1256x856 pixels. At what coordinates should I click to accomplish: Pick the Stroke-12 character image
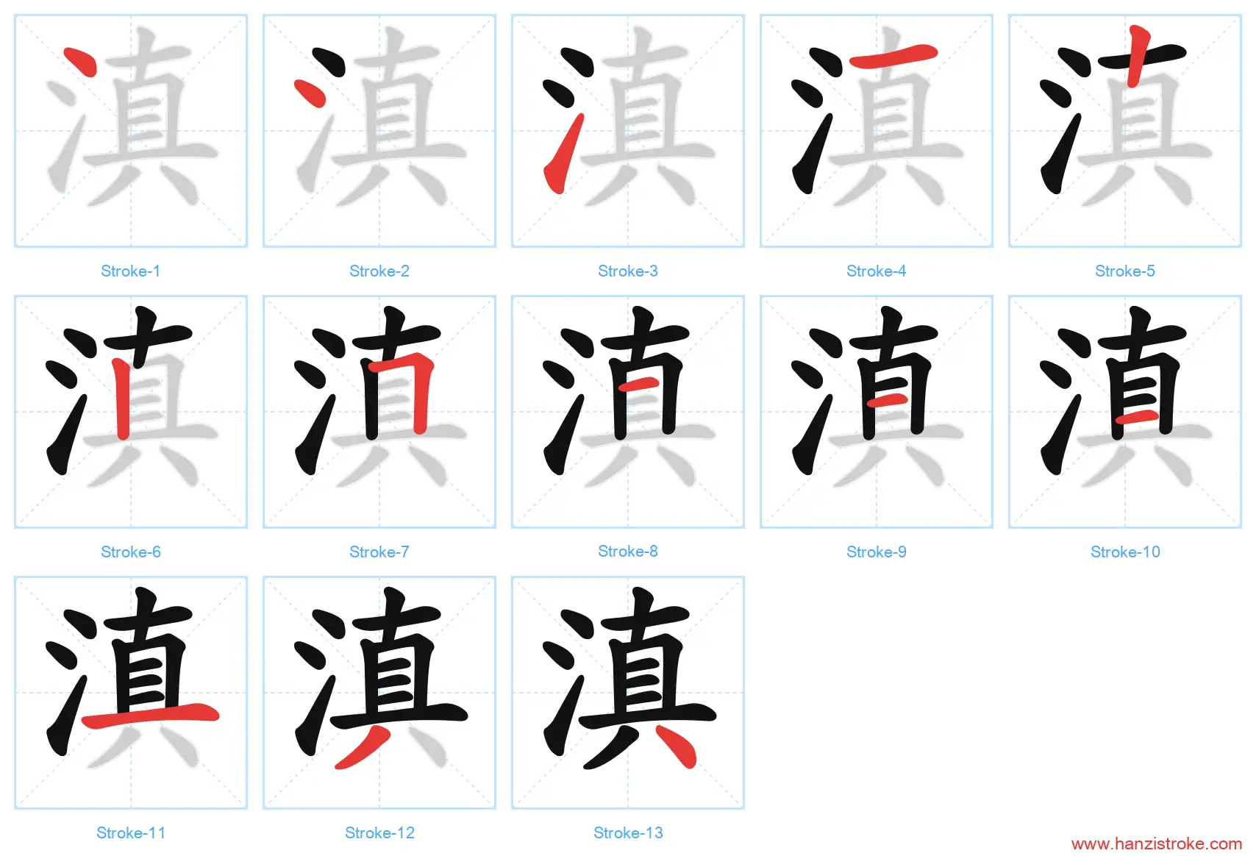click(x=379, y=693)
